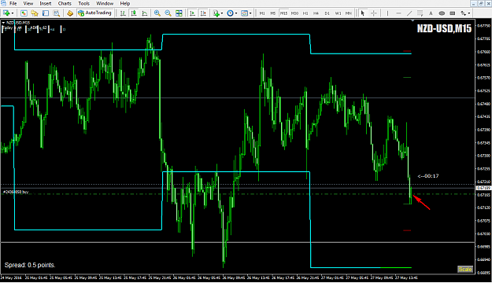Click the '<--00:17' candle timer label
492x283 pixels.
pos(428,176)
